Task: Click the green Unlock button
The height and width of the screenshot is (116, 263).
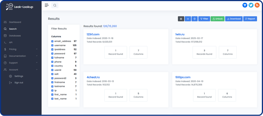Action: [217, 19]
